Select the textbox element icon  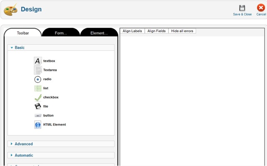click(x=38, y=61)
